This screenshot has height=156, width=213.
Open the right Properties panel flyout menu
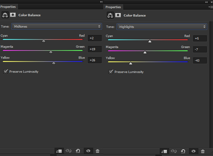click(x=210, y=7)
